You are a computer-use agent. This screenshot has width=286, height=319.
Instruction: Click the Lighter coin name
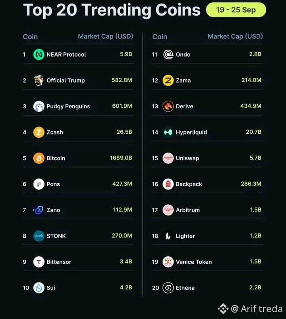185,236
